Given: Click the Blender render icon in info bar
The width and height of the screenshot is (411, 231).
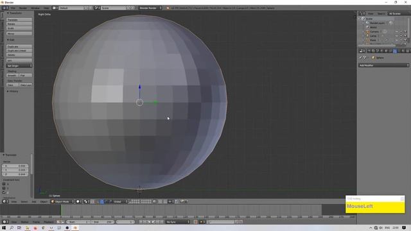Looking at the screenshot, I should point(168,8).
